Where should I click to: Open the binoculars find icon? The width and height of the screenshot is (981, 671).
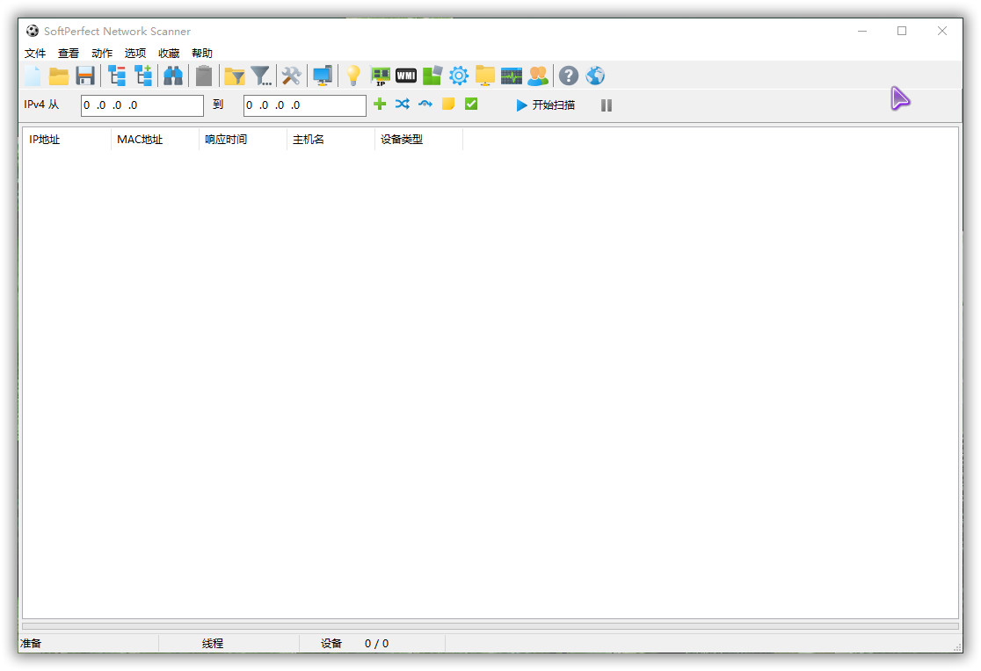(173, 76)
